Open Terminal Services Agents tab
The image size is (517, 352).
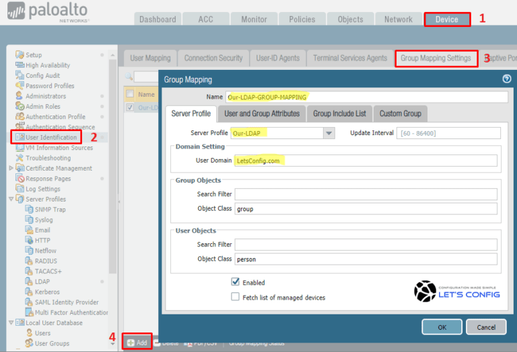click(x=350, y=58)
